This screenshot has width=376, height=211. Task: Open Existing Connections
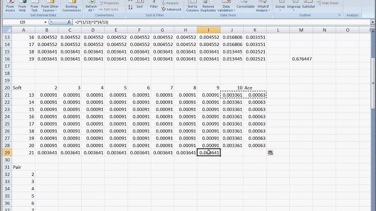click(x=71, y=6)
